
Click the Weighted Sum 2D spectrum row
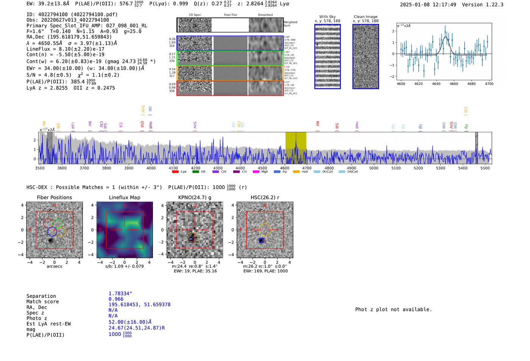point(230,25)
